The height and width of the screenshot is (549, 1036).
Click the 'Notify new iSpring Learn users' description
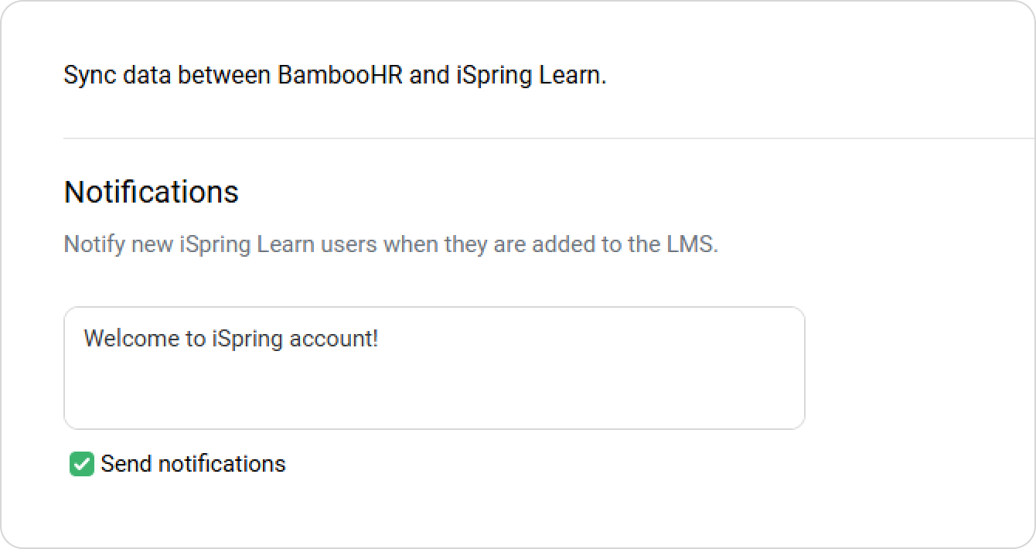coord(232,245)
